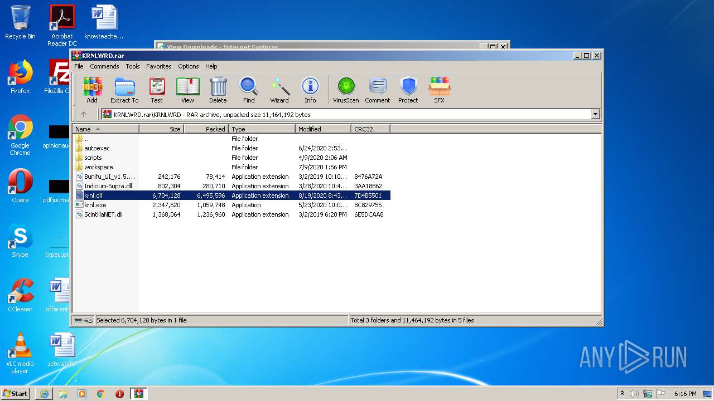Click size value 2,347,520
Viewport: 714px width, 401px height.
[166, 205]
